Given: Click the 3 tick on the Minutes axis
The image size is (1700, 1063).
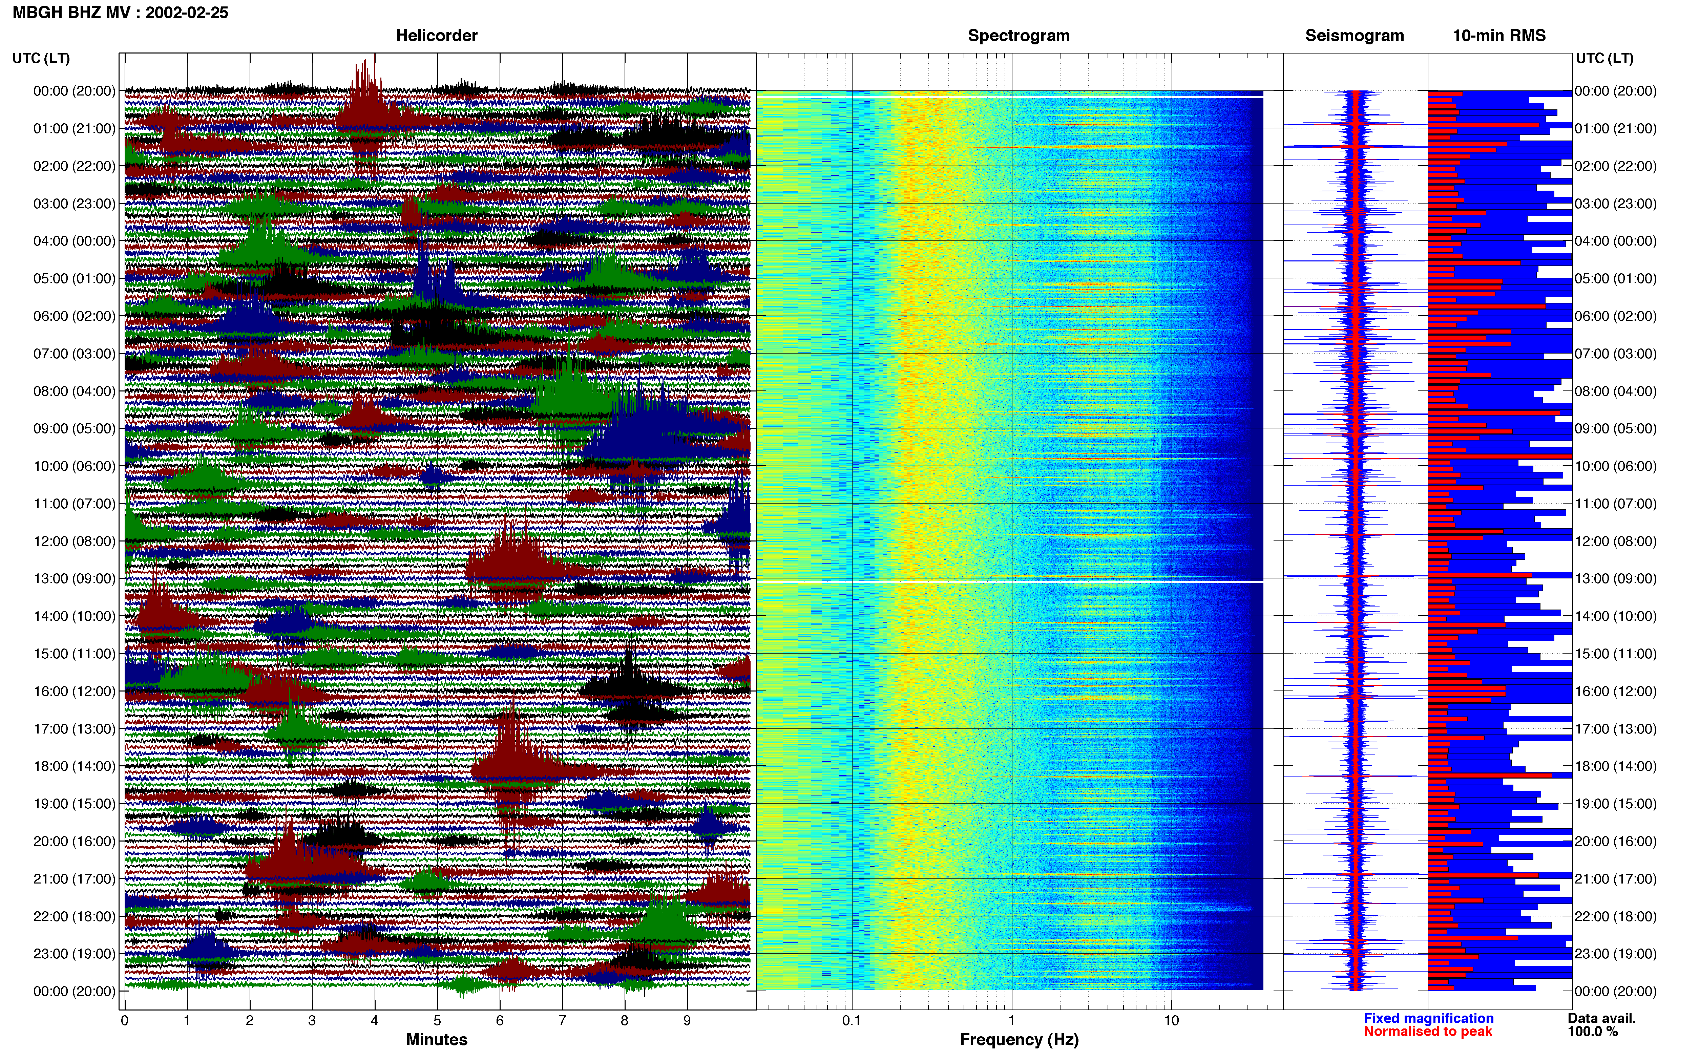Looking at the screenshot, I should coord(312,1021).
